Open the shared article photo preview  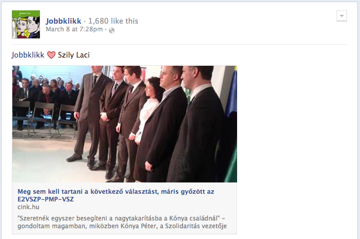click(124, 124)
